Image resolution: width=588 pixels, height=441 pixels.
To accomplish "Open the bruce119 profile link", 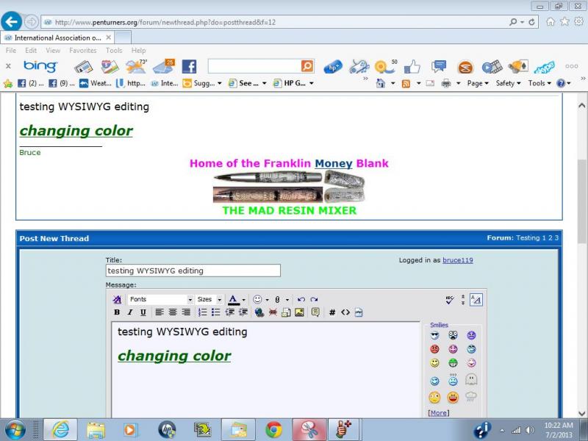I will 457,260.
